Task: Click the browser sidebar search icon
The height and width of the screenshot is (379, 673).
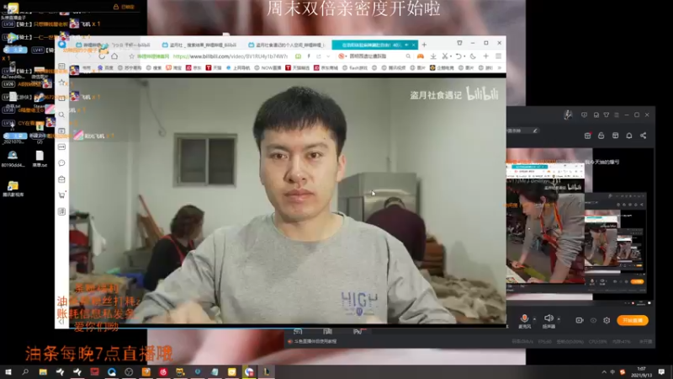Action: tap(61, 115)
